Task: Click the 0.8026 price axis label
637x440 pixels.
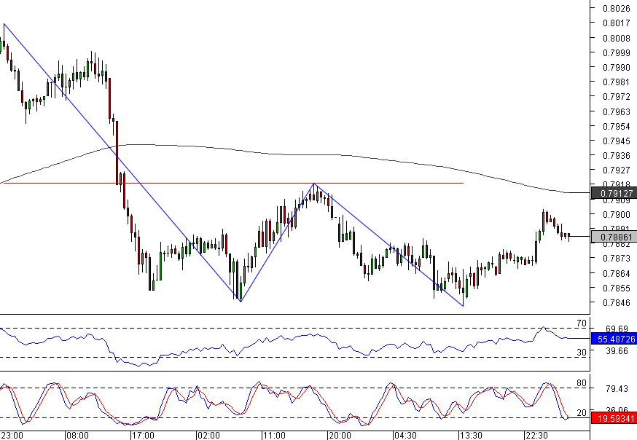Action: [x=617, y=9]
